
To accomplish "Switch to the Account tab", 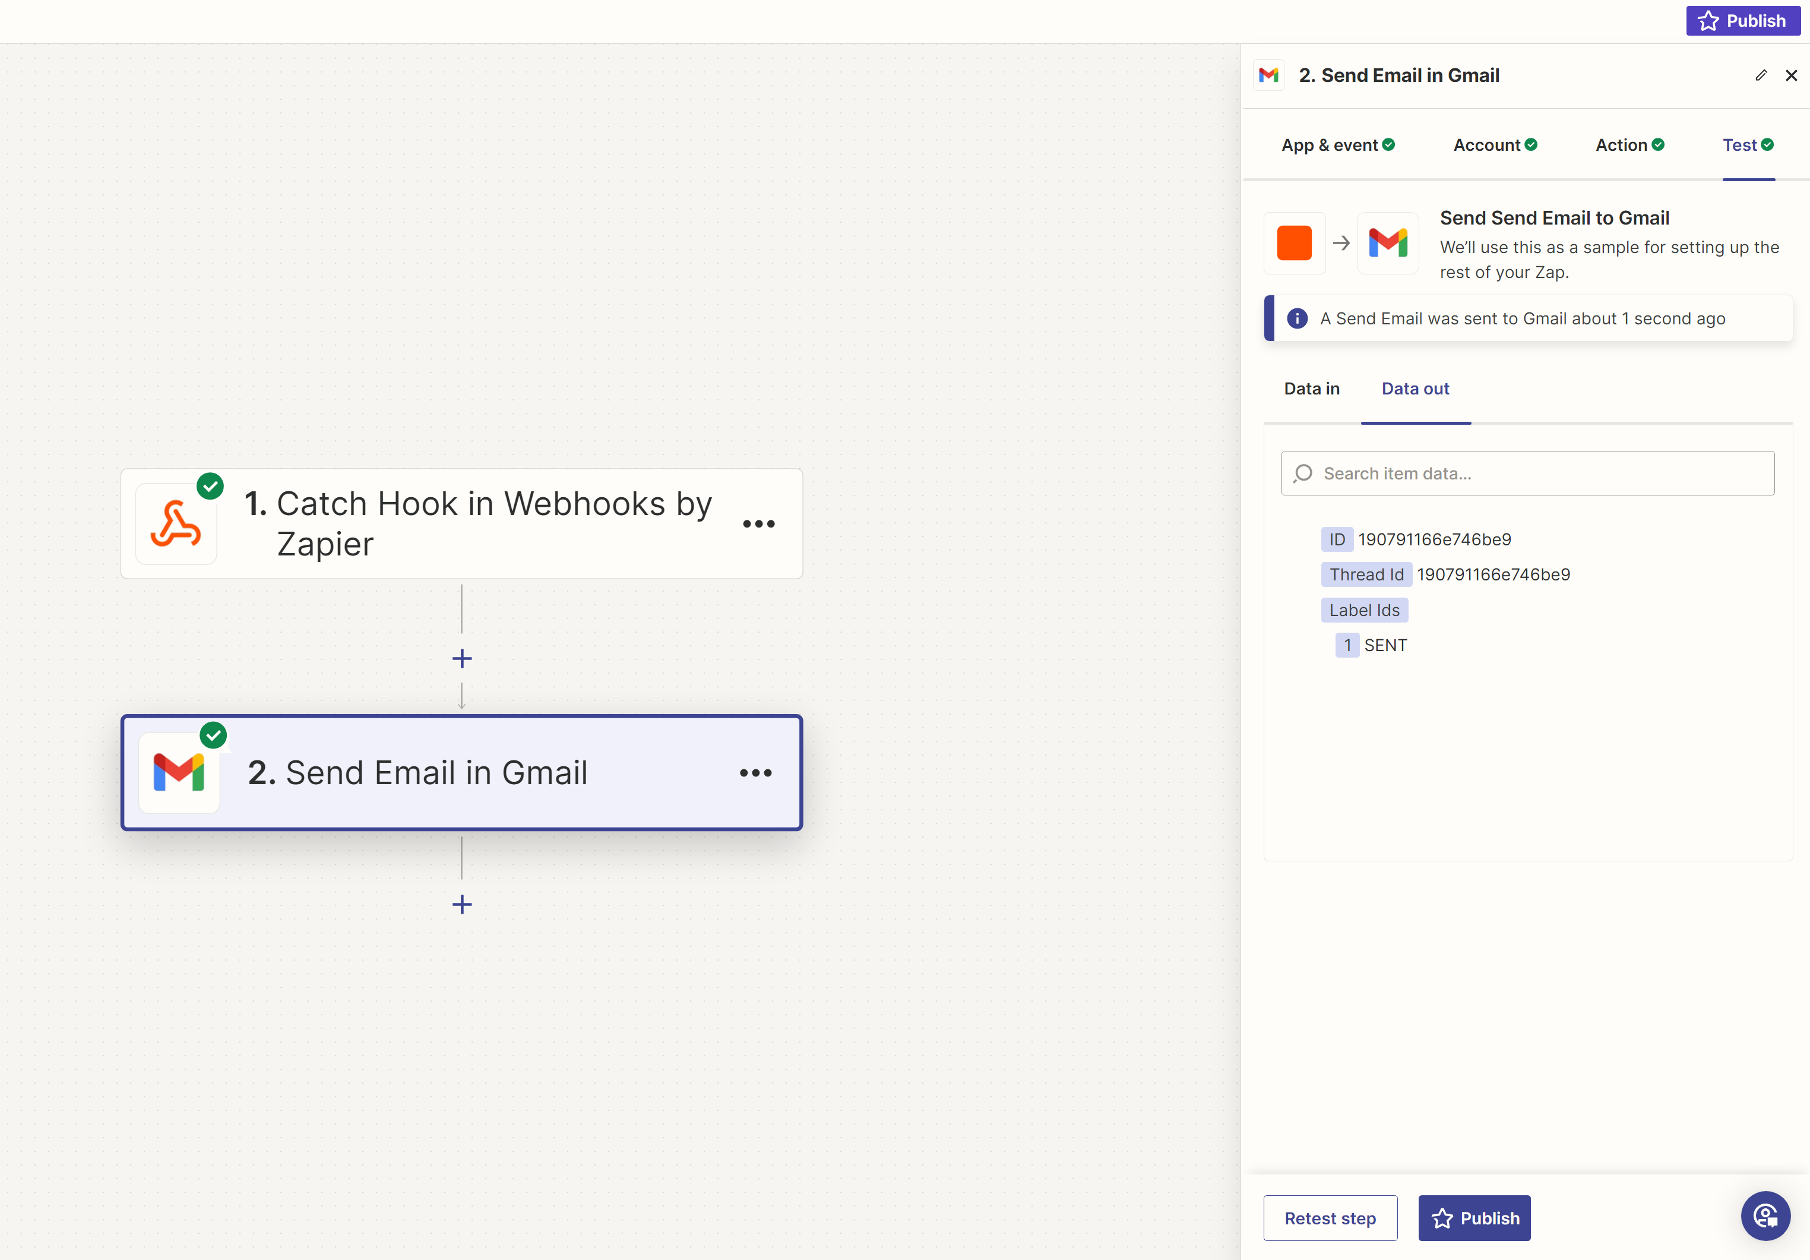I will click(1495, 145).
